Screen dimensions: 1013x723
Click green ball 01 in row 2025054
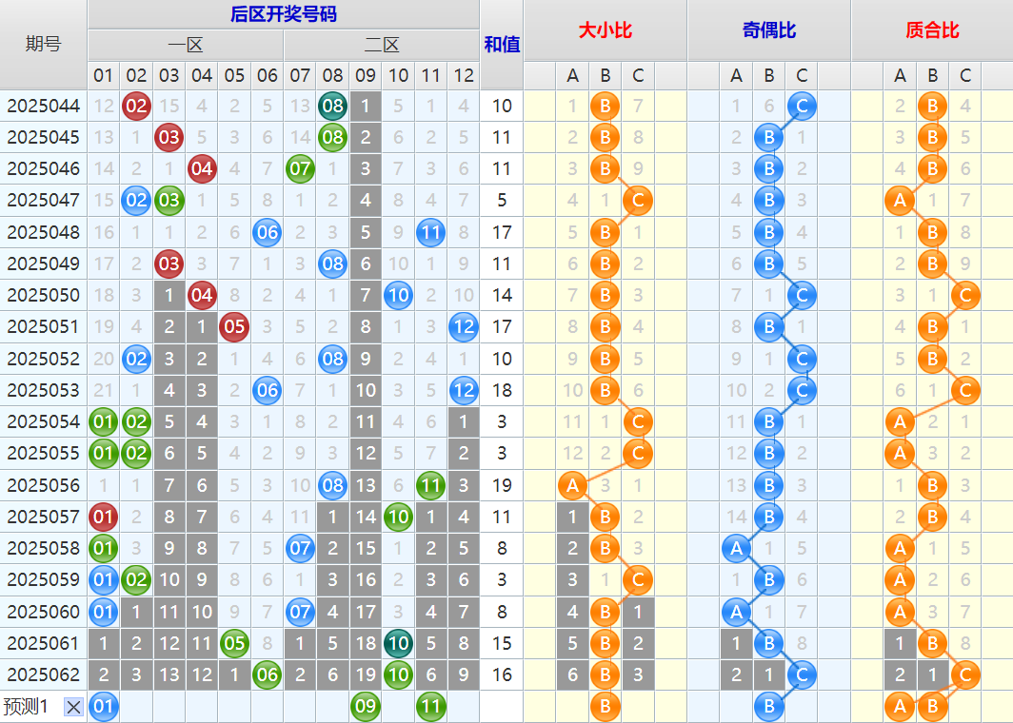[104, 422]
